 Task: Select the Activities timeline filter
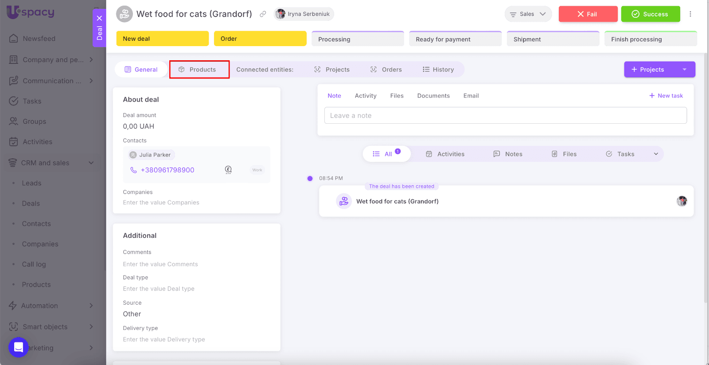(x=445, y=154)
